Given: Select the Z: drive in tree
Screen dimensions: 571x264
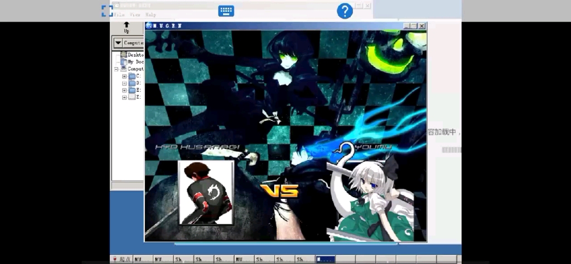Looking at the screenshot, I should coord(132,96).
